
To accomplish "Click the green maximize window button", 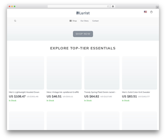I will click(x=15, y=6).
